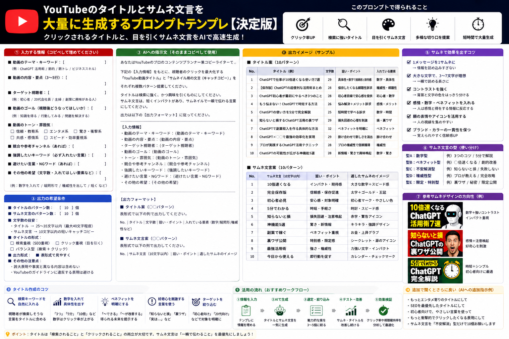Click the 今日から使える thumbnail phrase cell
The width and height of the screenshot is (509, 339).
click(282, 257)
